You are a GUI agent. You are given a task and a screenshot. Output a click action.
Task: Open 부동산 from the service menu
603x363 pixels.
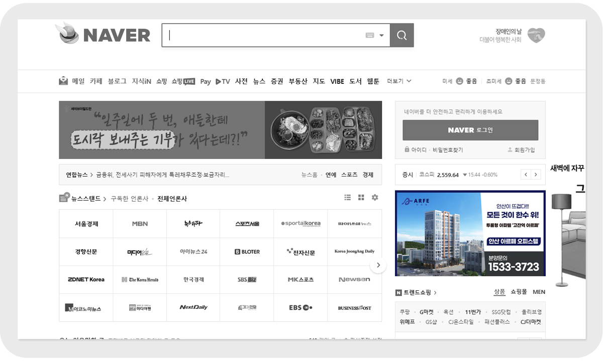click(298, 81)
